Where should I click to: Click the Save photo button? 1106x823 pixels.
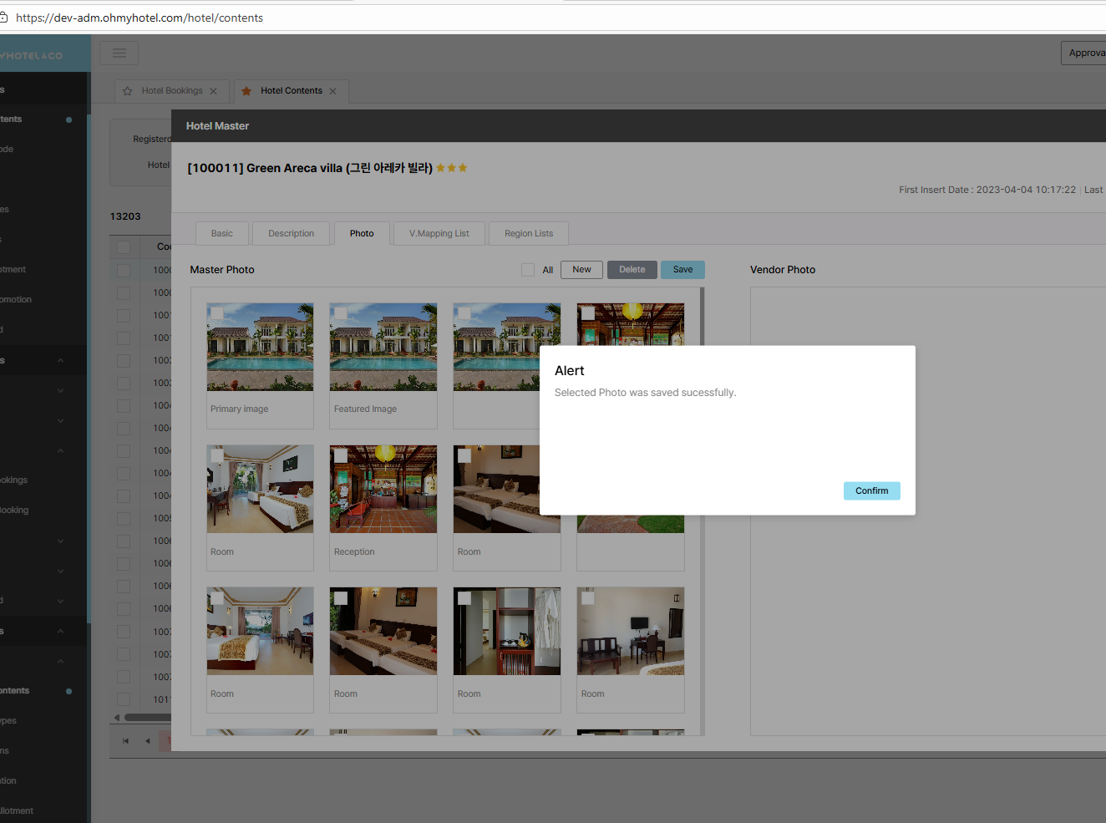click(683, 270)
